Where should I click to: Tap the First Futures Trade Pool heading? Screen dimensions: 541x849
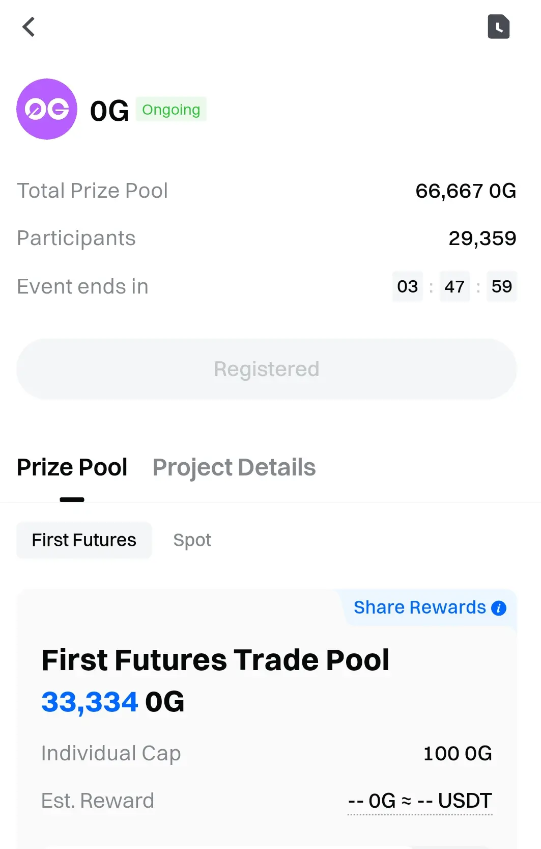[215, 660]
